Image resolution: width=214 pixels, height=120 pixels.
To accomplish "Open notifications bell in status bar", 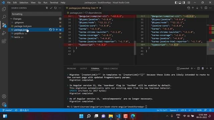I will [x=210, y=110].
